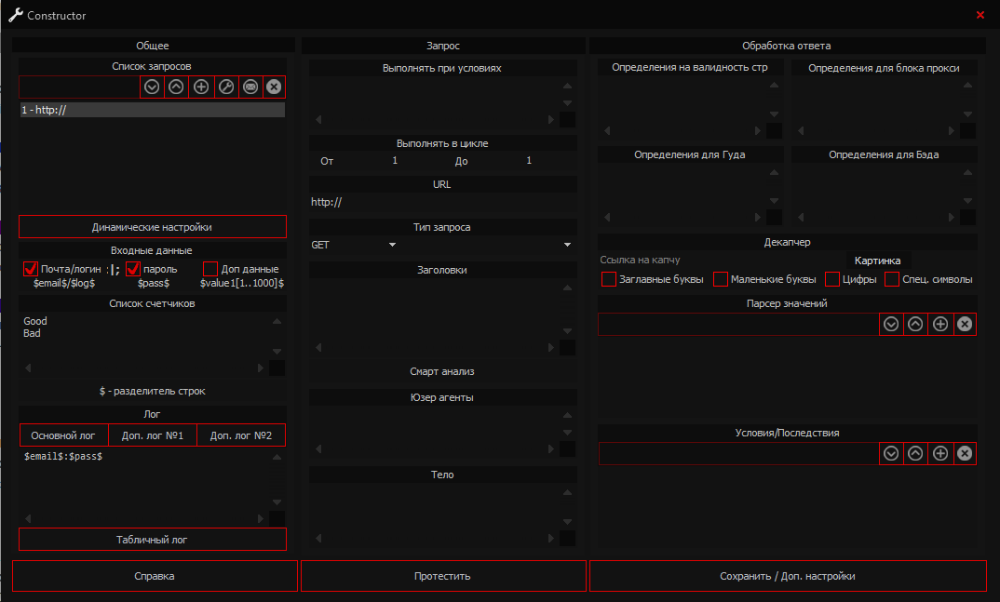Click the Условия/Последствия input field
Screen dimensions: 1000x602
click(x=738, y=453)
